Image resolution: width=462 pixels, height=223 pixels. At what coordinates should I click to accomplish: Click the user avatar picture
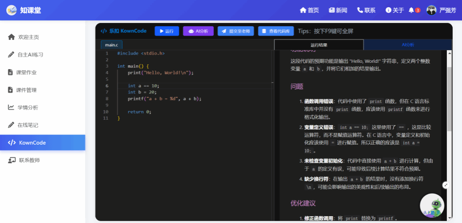pos(431,10)
